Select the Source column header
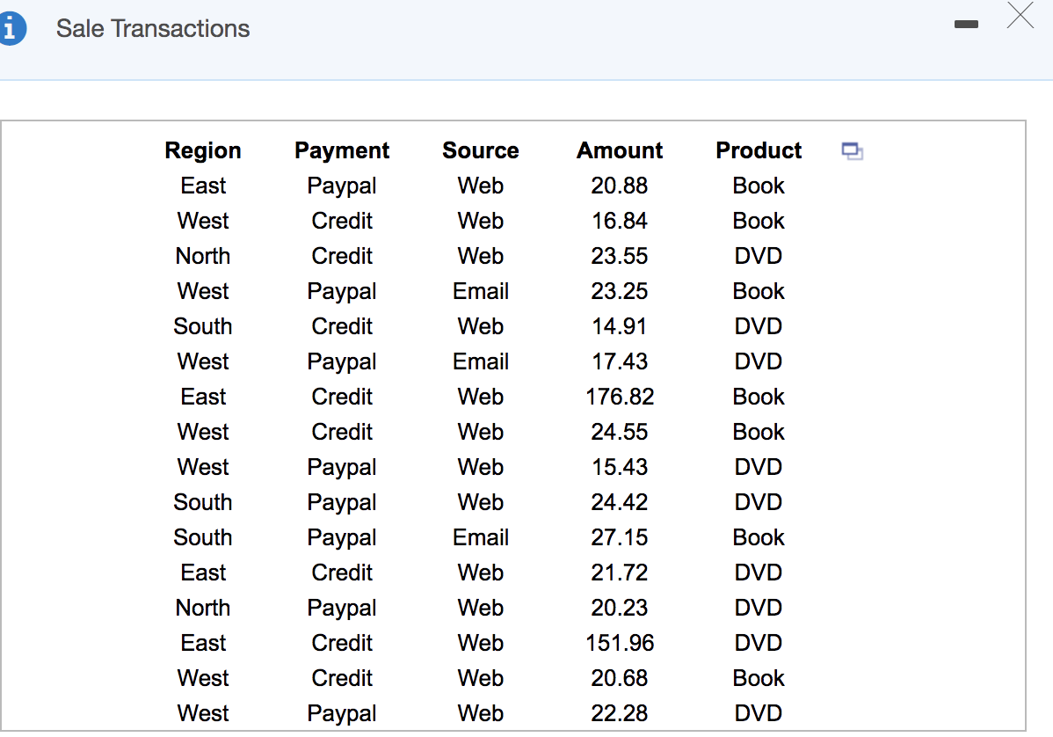1053x737 pixels. tap(480, 150)
